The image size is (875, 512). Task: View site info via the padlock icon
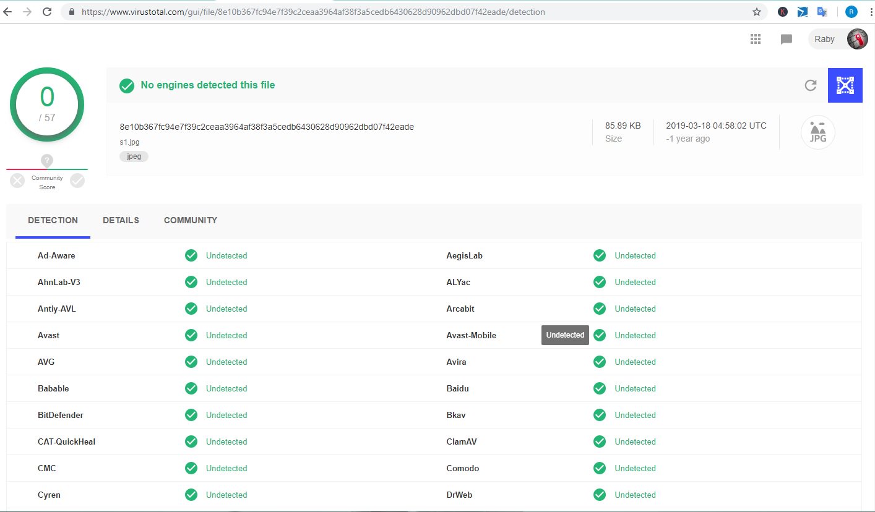click(72, 12)
